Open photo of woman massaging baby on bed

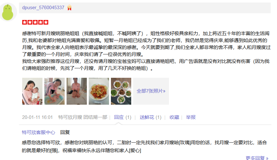pyautogui.click(x=77, y=91)
